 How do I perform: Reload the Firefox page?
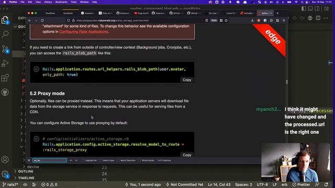pyautogui.click(x=42, y=20)
